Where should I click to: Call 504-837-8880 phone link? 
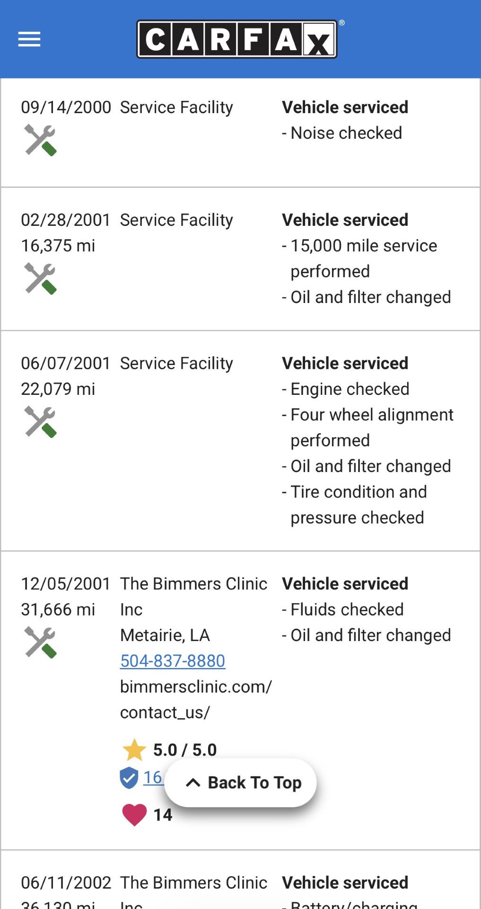pyautogui.click(x=173, y=661)
